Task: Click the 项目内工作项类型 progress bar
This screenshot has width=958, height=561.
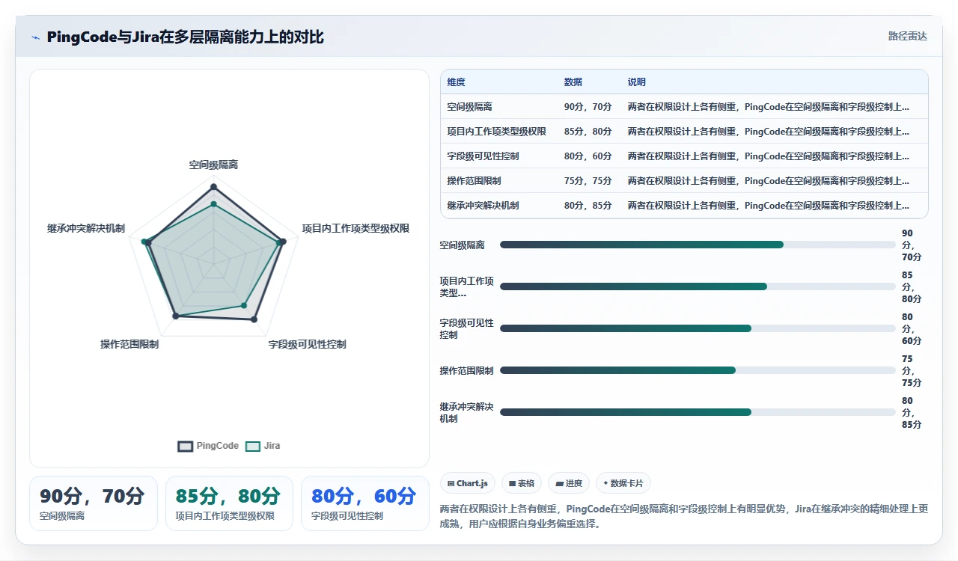Action: click(698, 286)
